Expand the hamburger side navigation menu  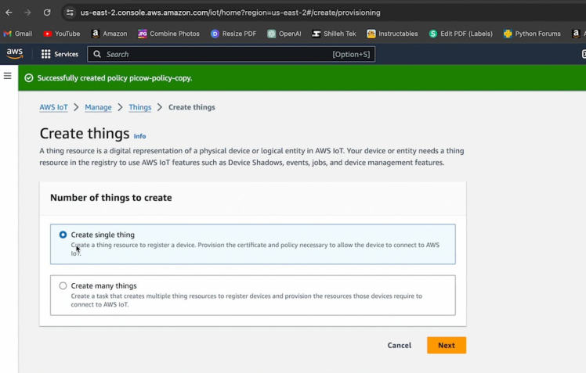pyautogui.click(x=8, y=76)
